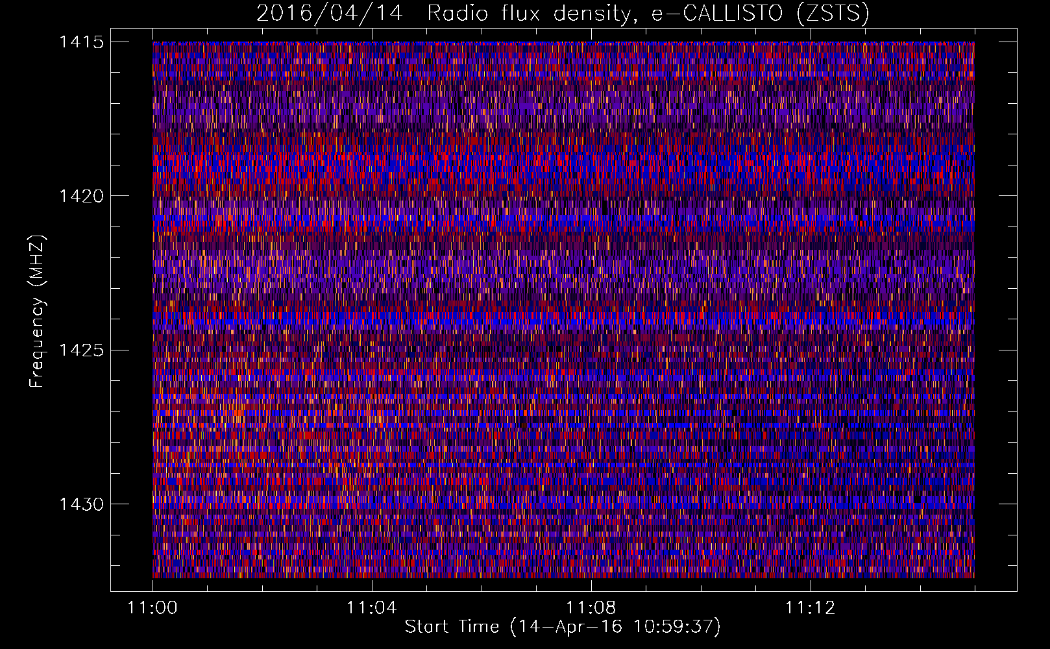Click the 'Frequency (MHZ)' vertical axis label
This screenshot has width=1050, height=649.
coord(38,312)
